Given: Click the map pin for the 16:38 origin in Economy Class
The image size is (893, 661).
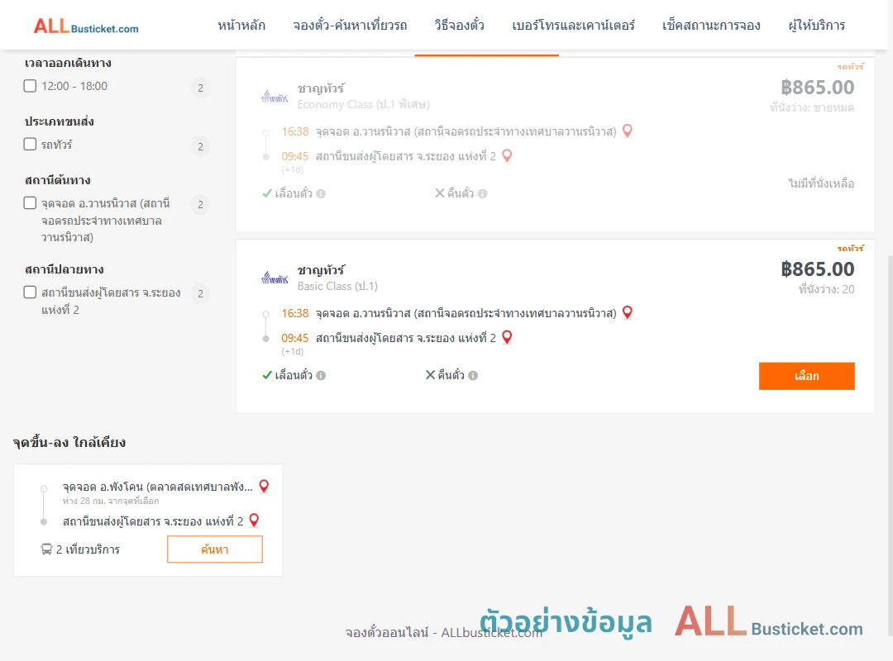Looking at the screenshot, I should (628, 131).
